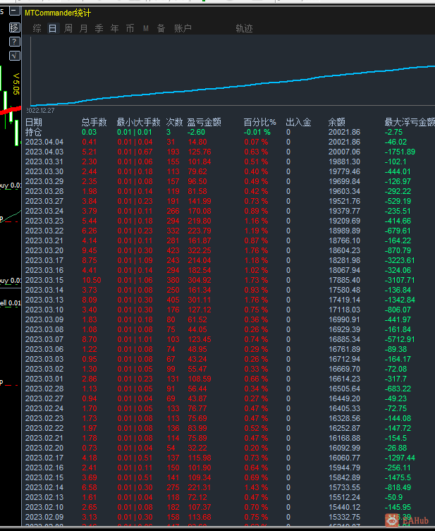Screen dimensions: 435x531
Task: Click balance 15733.55
Action: (344, 488)
